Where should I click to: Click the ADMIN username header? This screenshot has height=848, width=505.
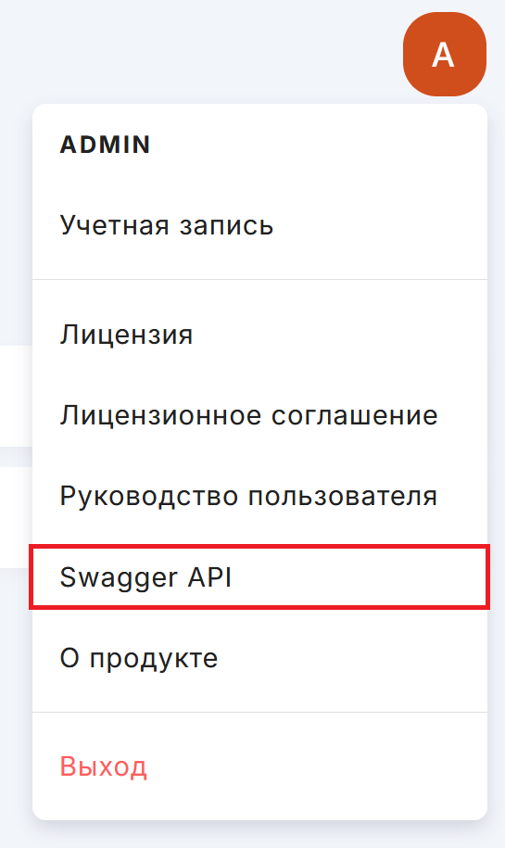pos(105,145)
